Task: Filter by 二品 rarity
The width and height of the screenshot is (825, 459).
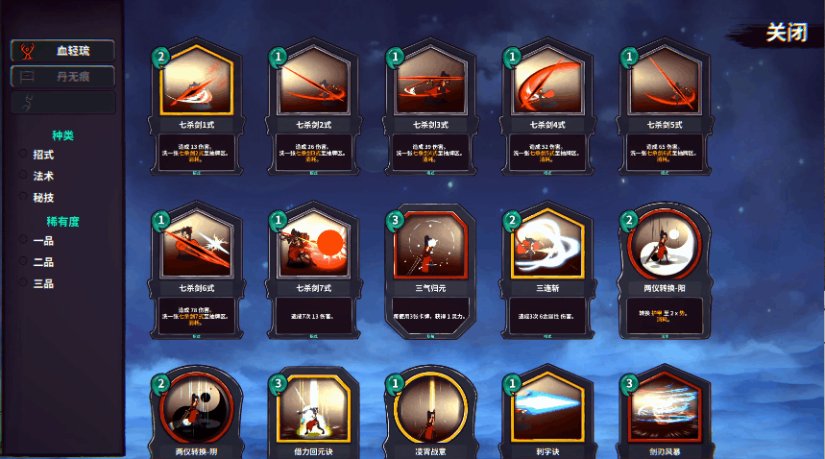Action: (36, 262)
